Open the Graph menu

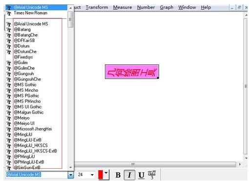pyautogui.click(x=166, y=7)
